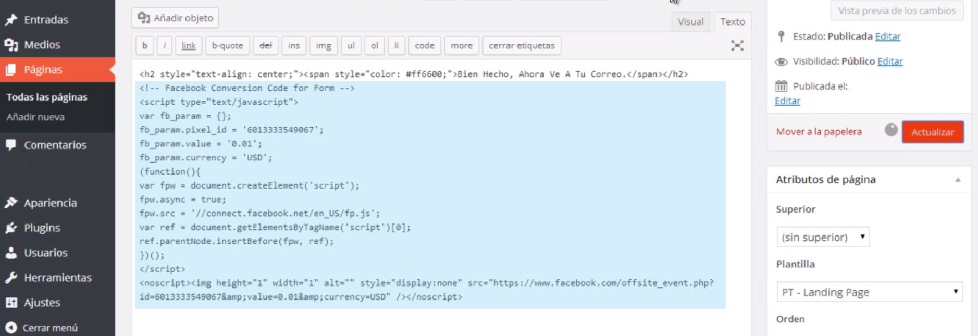Open Añadir nueva submenu item
Image resolution: width=978 pixels, height=336 pixels.
point(35,117)
